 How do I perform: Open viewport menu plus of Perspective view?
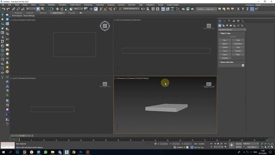(x=115, y=78)
